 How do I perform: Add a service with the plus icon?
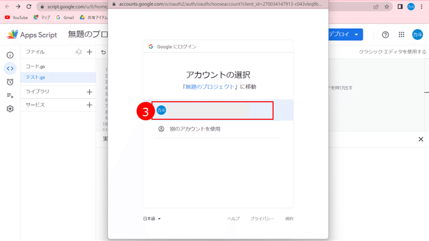tap(90, 105)
